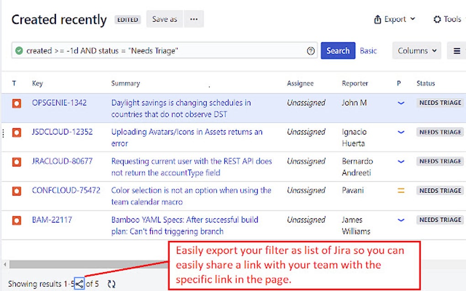Click the green valid-query checkmark in search bar

pos(18,51)
